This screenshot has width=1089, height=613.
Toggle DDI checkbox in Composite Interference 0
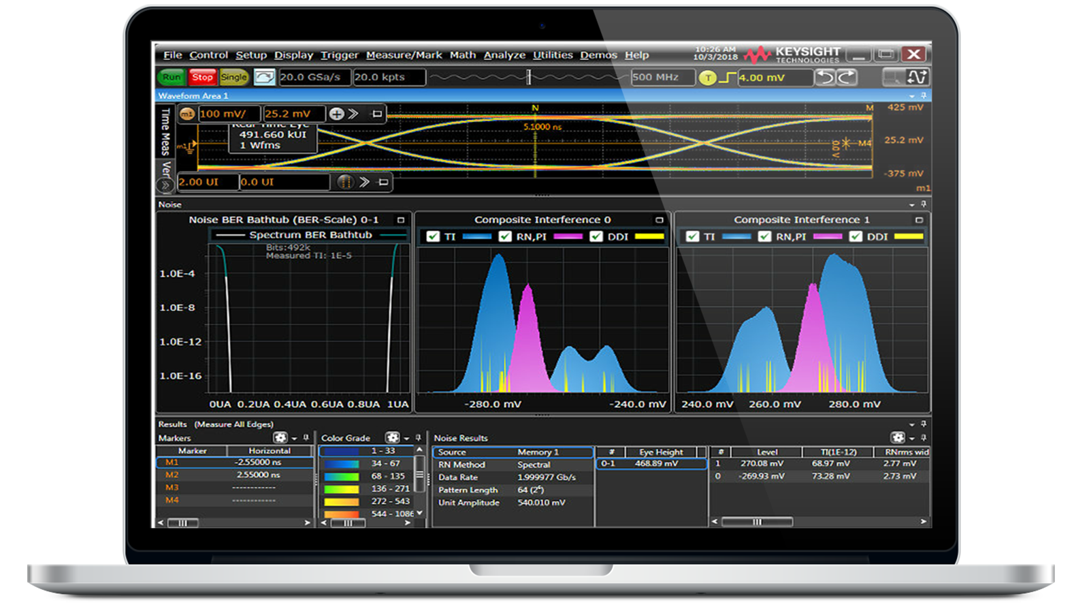596,236
